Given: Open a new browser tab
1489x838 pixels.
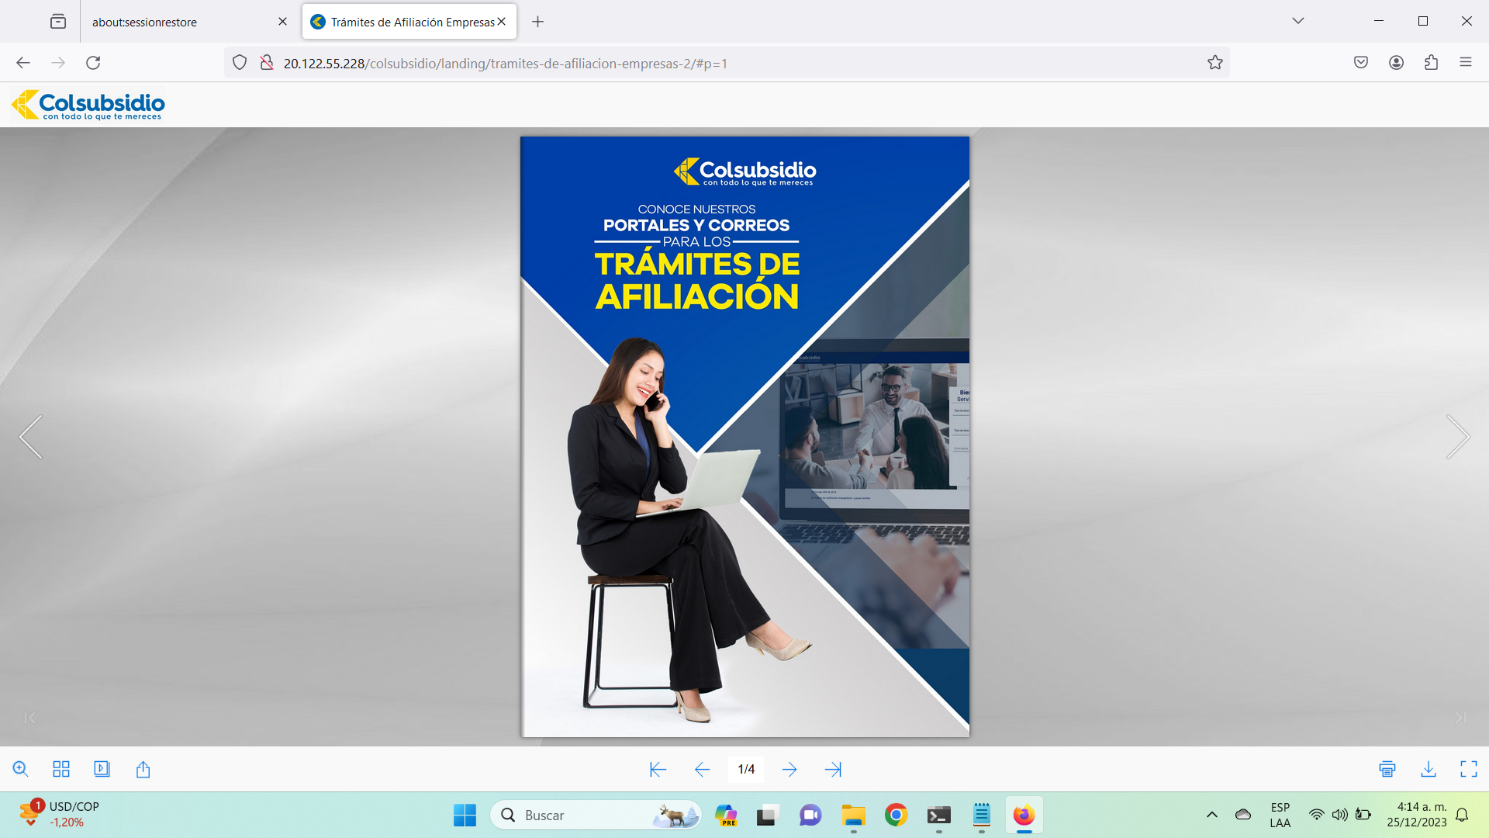Looking at the screenshot, I should point(537,22).
